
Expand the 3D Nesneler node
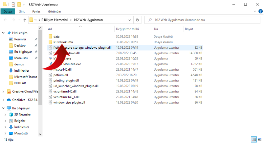pyautogui.click(x=5, y=114)
